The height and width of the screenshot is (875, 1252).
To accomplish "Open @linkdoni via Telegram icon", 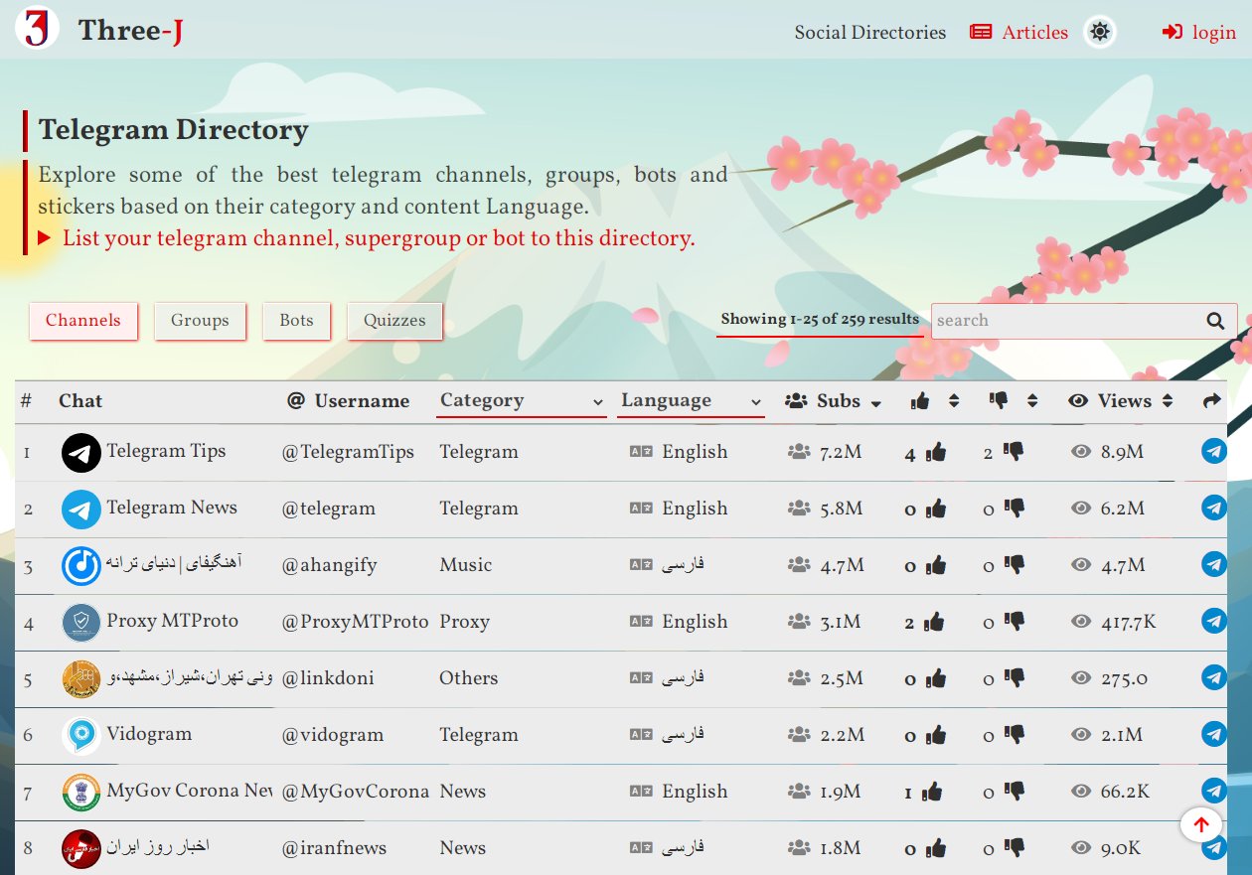I will (1213, 677).
